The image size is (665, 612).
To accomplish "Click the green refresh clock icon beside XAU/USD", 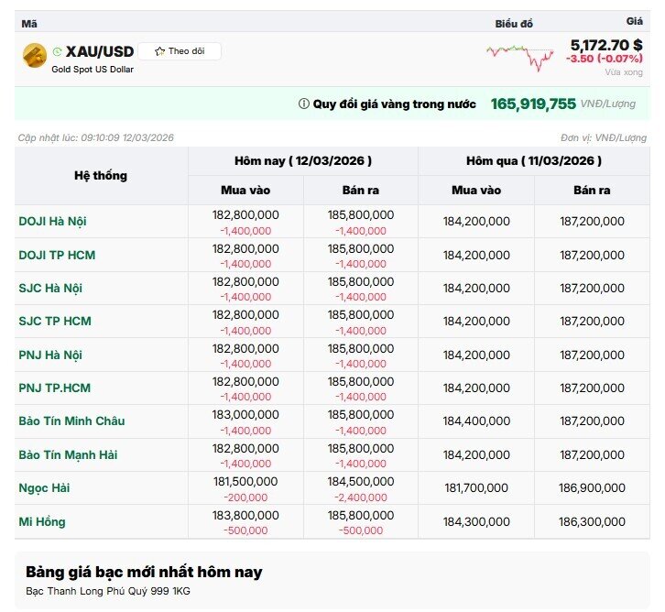I will (58, 51).
